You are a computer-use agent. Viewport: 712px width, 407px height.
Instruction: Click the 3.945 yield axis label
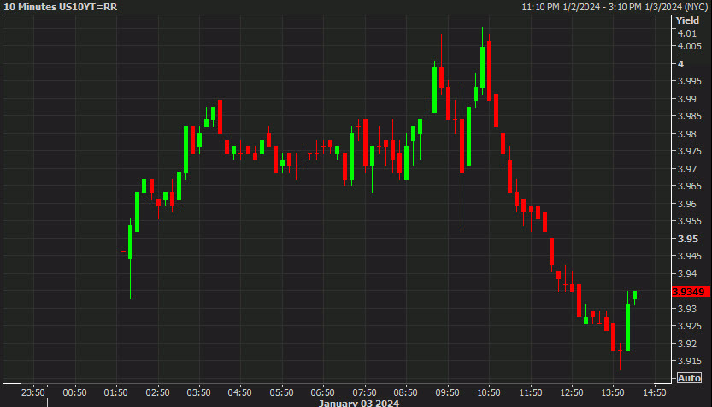(x=689, y=256)
